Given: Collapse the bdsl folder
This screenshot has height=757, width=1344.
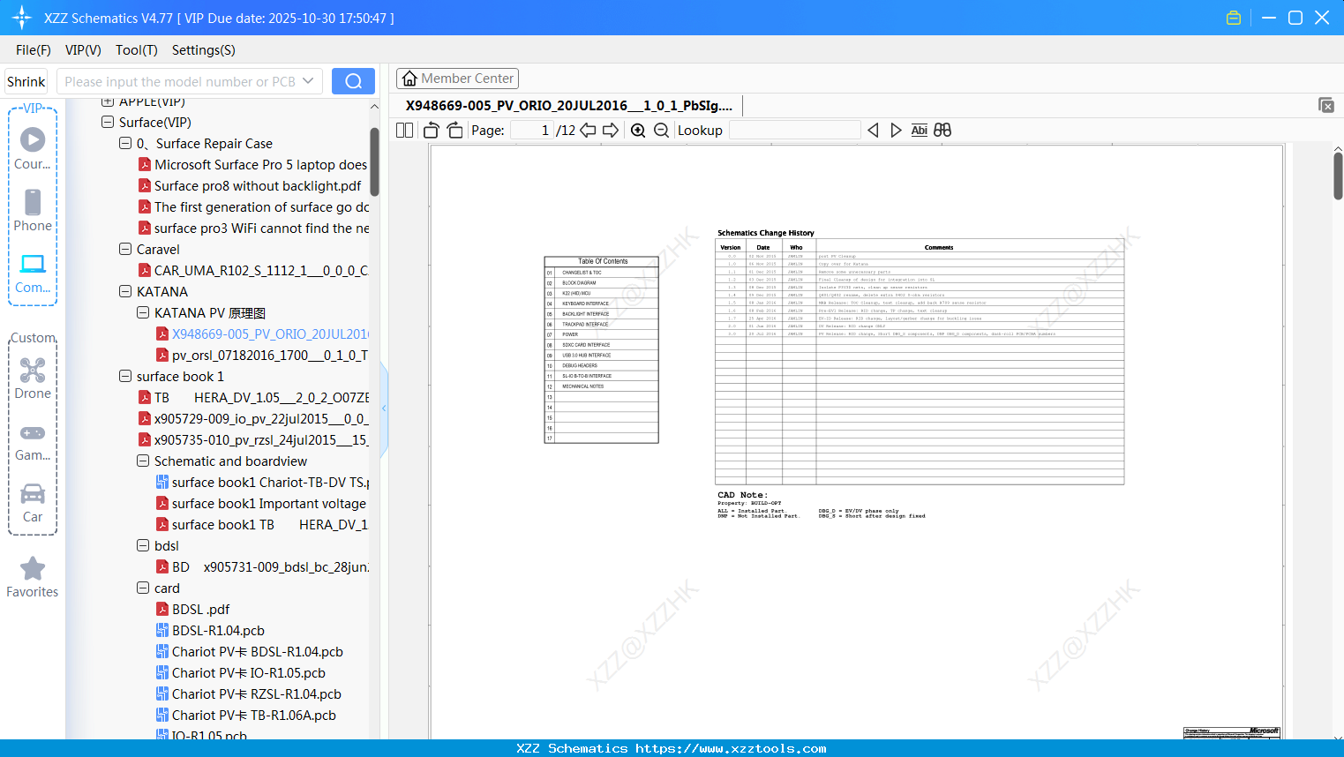Looking at the screenshot, I should pos(143,545).
